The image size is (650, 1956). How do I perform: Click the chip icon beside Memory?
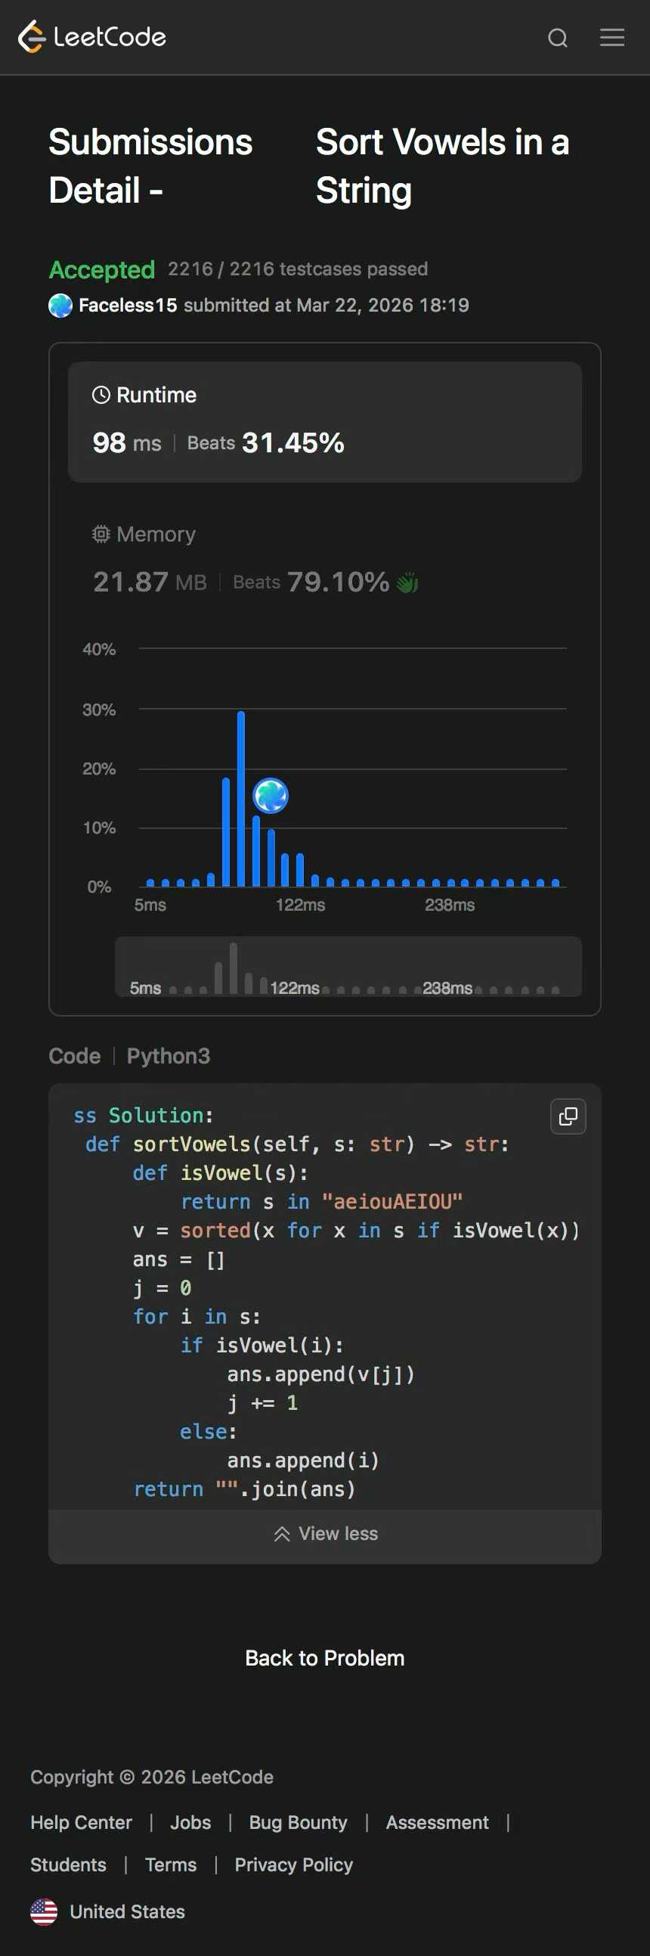(x=101, y=534)
